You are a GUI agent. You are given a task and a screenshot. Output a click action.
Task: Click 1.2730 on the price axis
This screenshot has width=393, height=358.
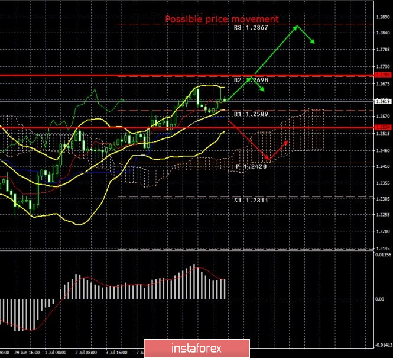(x=383, y=67)
